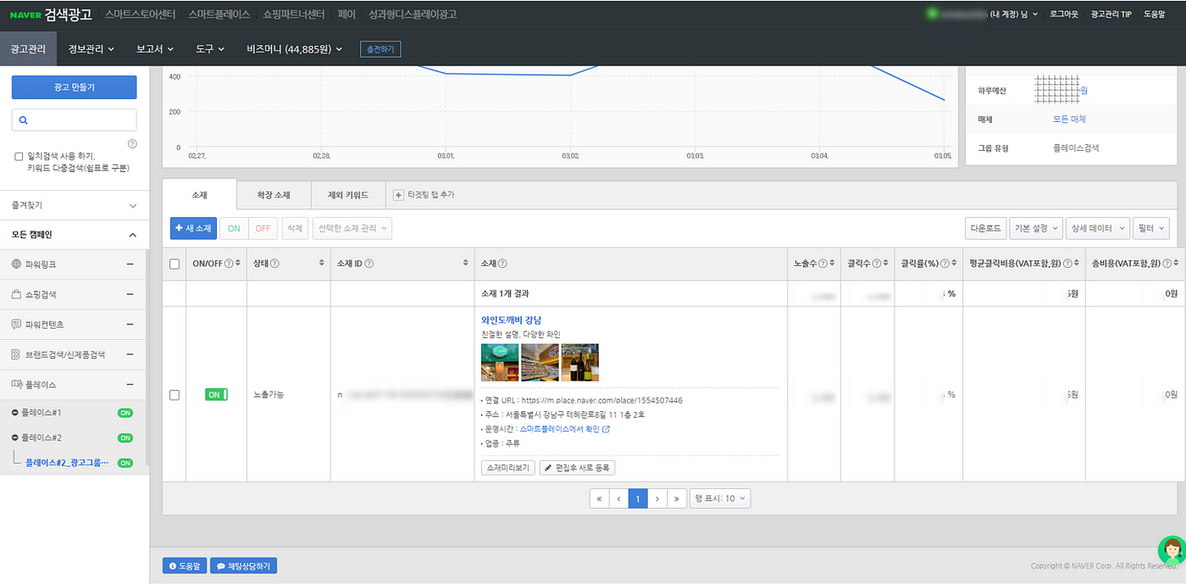Click help icon next to 클릭수 header
1186x584 pixels.
(876, 264)
